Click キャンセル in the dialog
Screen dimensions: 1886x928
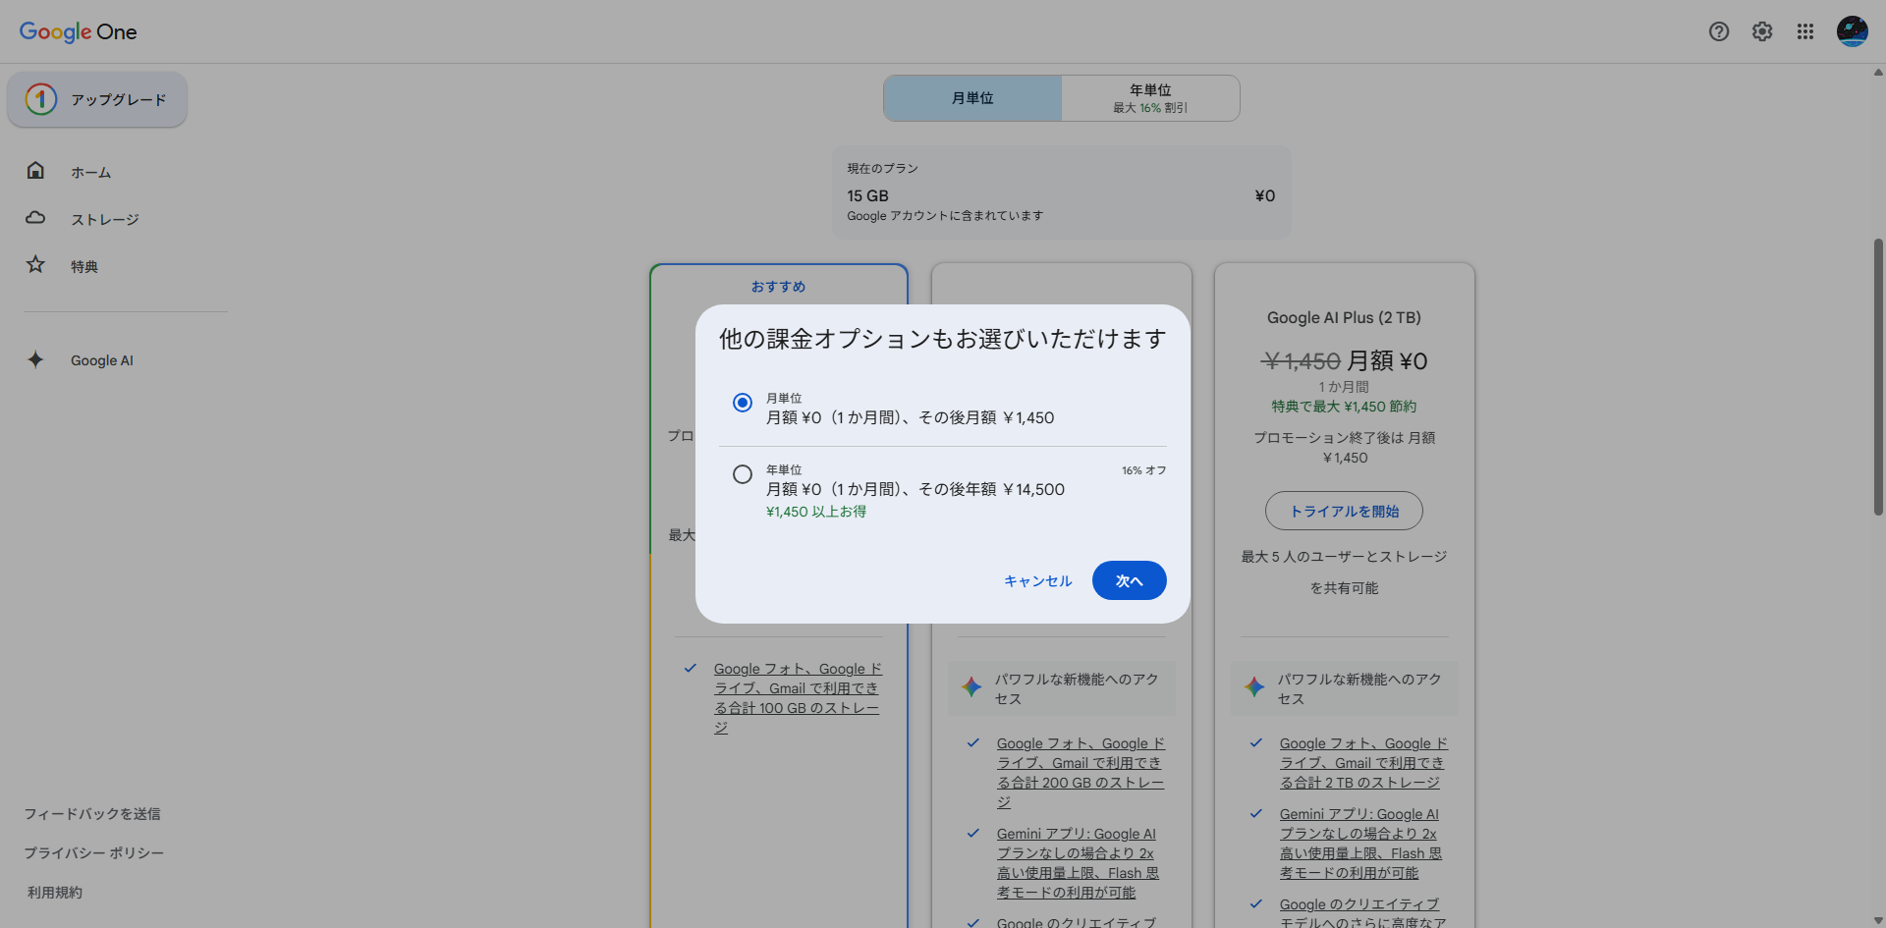pyautogui.click(x=1037, y=580)
